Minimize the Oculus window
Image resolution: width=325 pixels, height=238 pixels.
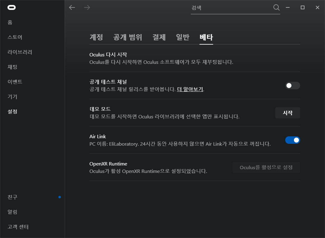288,7
